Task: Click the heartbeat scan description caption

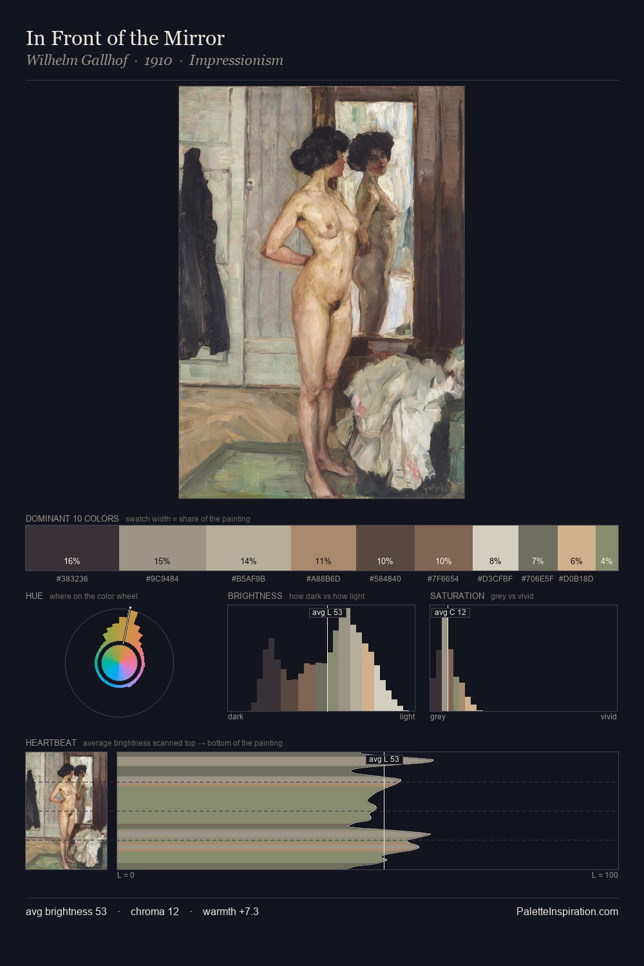Action: (182, 743)
